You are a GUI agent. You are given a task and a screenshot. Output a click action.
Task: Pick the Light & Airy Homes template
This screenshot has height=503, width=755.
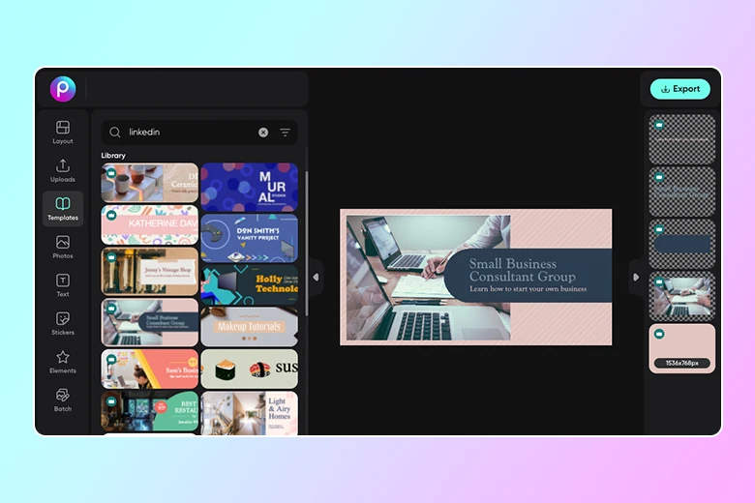[x=250, y=412]
